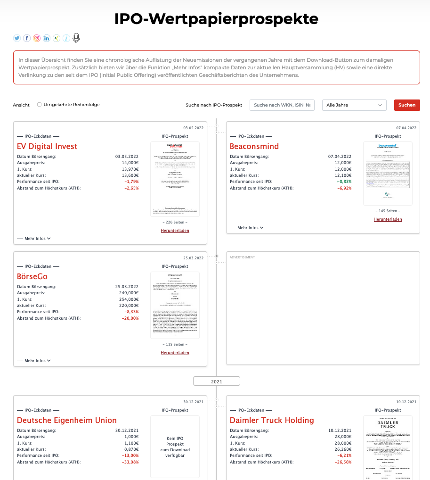Select the 03.05.2022 date on EV Digital card
The width and height of the screenshot is (430, 480).
(193, 128)
